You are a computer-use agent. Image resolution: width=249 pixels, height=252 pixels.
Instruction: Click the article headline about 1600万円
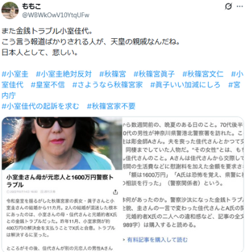(60, 181)
